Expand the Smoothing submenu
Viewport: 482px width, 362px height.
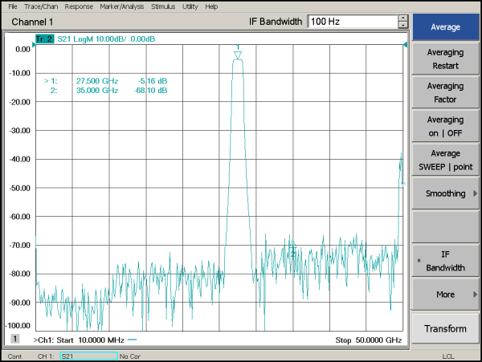tap(445, 193)
